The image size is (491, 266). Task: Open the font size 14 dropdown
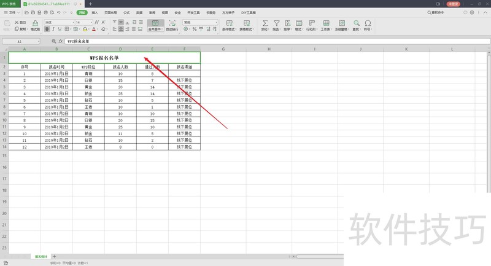pyautogui.click(x=91, y=23)
